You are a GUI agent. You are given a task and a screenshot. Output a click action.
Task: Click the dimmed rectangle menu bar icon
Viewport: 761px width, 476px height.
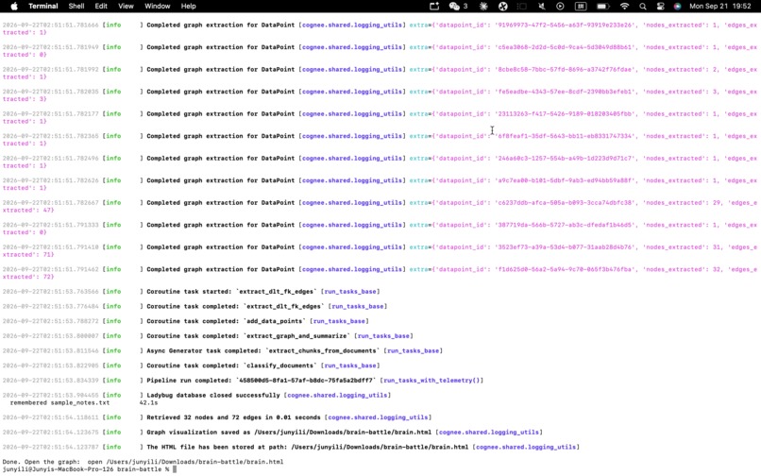point(522,7)
